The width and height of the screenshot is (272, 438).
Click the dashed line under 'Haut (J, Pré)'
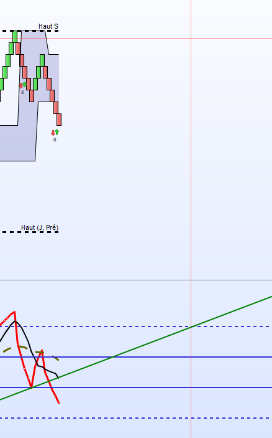29,232
